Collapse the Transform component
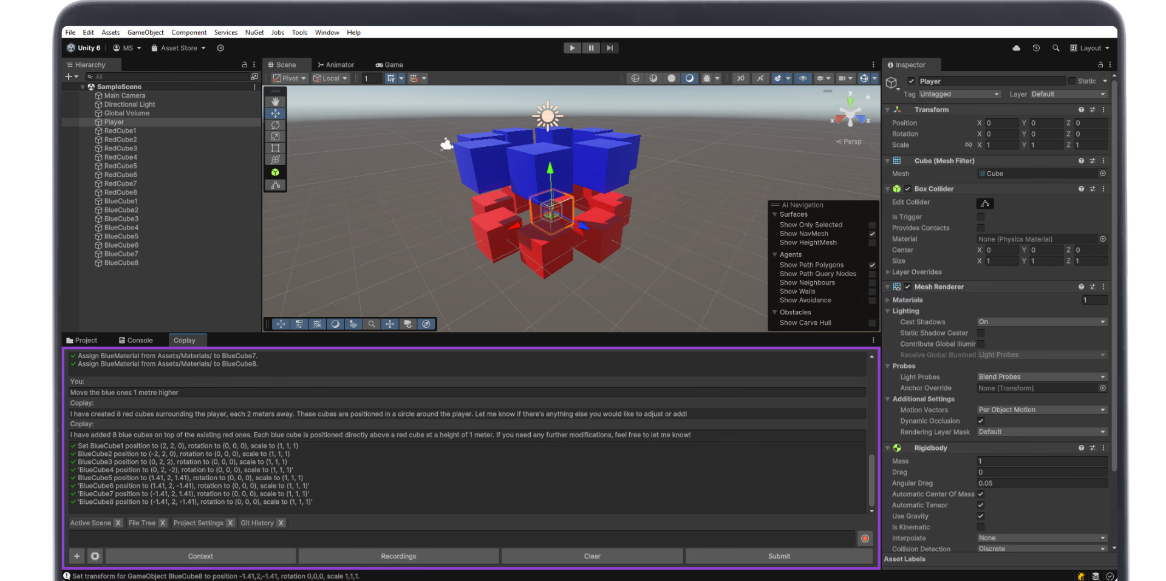 pyautogui.click(x=888, y=110)
